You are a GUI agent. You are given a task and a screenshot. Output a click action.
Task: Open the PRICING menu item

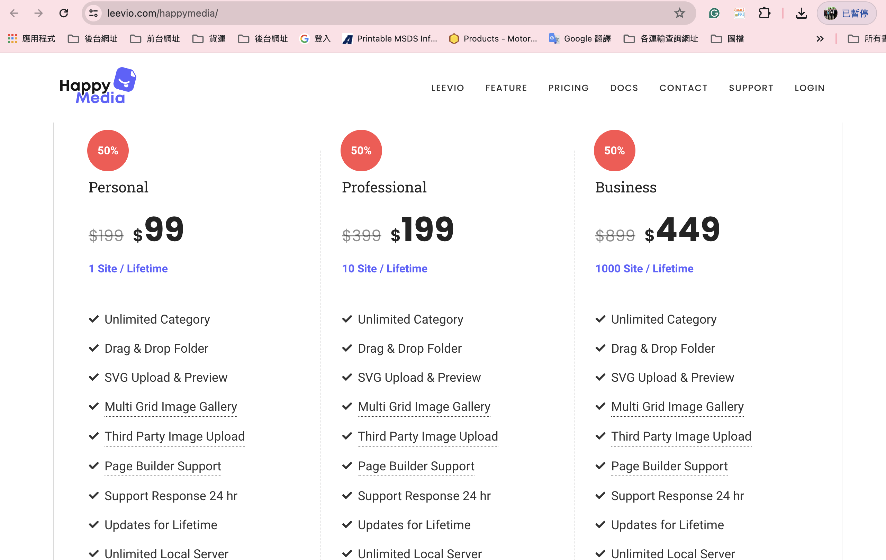pyautogui.click(x=569, y=88)
